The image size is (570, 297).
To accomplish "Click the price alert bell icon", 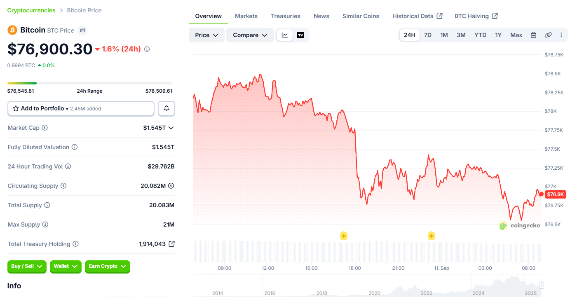I will 167,108.
